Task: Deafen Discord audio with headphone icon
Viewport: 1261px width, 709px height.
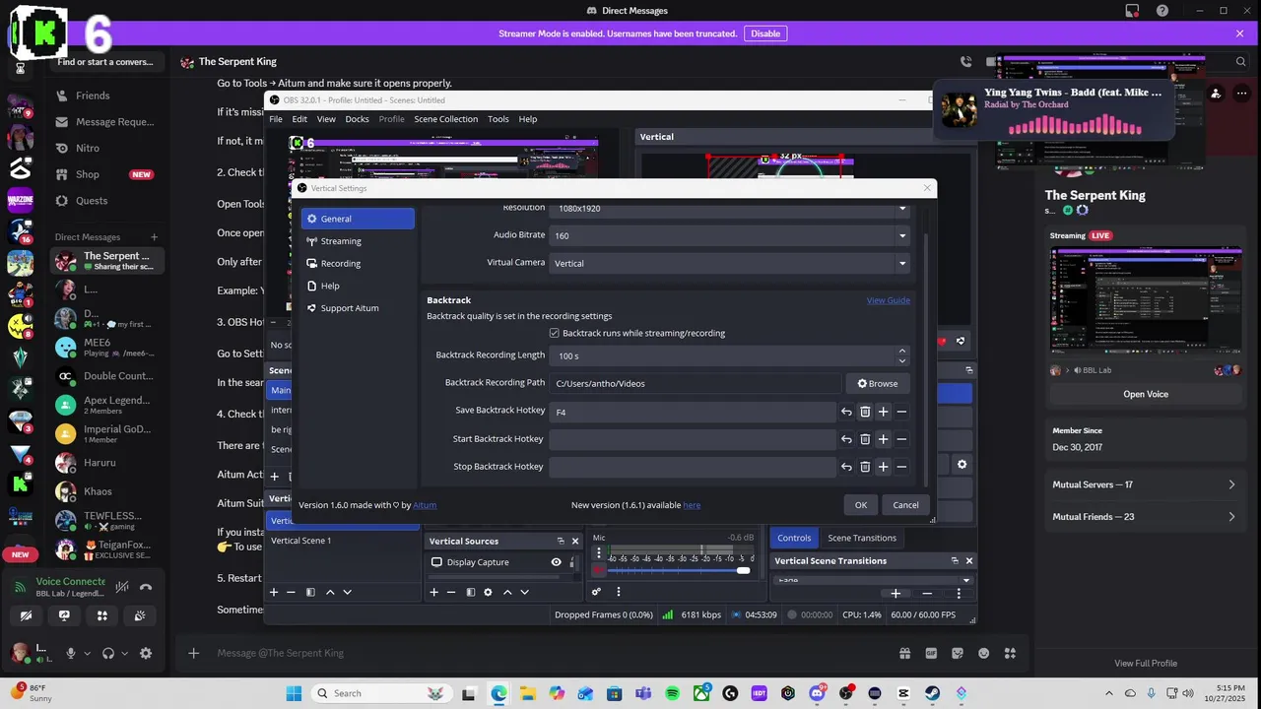Action: pyautogui.click(x=108, y=653)
